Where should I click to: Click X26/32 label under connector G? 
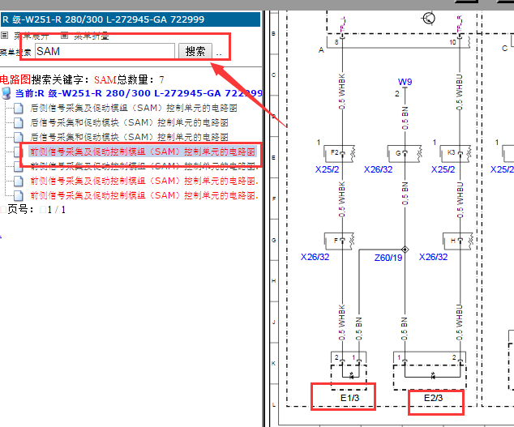pyautogui.click(x=378, y=169)
